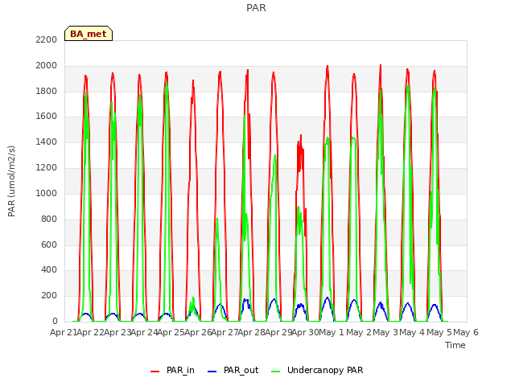Click the PAR_out legend entry

click(233, 370)
